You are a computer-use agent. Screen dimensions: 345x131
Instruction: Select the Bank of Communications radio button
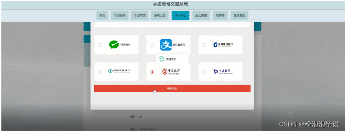205,72
